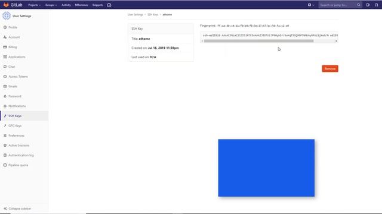The image size is (382, 214).
Task: Click the GPG Keys key icon
Action: click(5, 125)
